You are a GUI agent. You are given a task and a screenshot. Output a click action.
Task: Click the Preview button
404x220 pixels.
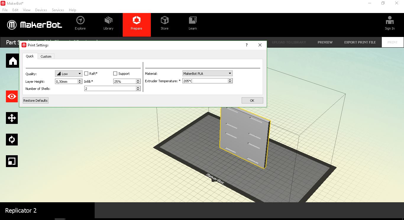click(x=325, y=42)
